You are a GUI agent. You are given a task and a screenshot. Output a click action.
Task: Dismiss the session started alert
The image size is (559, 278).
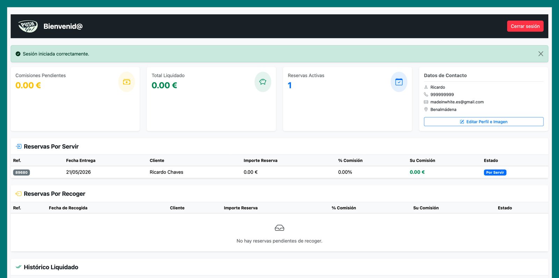pos(540,54)
